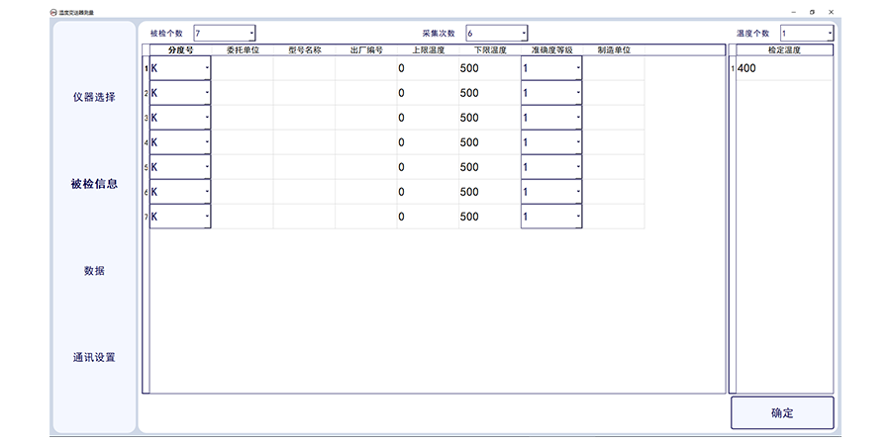
Task: Edit row 1 上限温度 value 0
Action: pos(427,68)
